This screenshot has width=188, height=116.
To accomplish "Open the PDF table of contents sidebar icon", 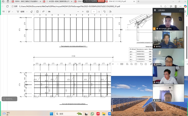I will (x=3, y=12).
